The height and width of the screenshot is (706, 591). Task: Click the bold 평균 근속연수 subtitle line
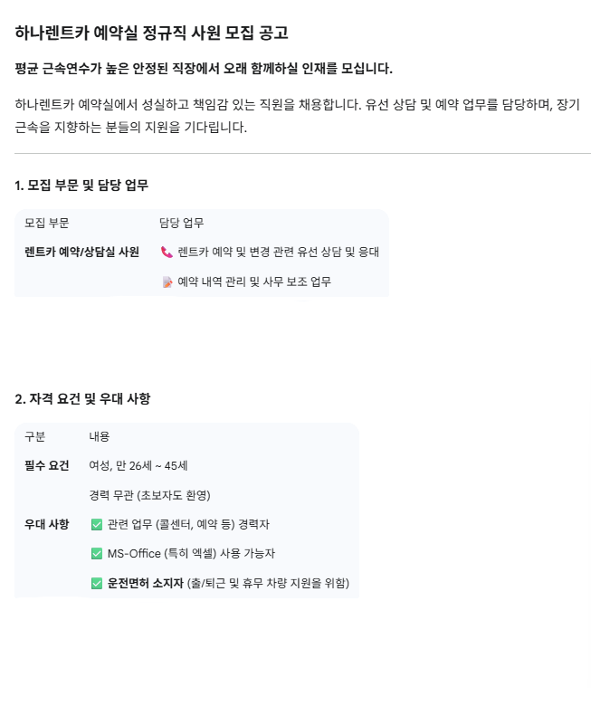click(204, 69)
